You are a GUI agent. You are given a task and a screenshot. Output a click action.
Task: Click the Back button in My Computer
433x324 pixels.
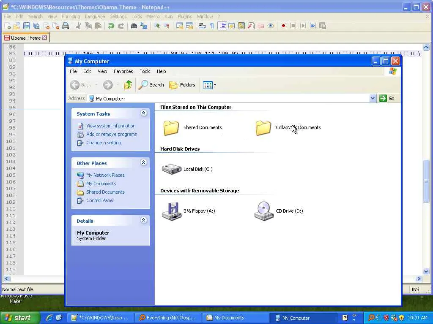coord(80,85)
